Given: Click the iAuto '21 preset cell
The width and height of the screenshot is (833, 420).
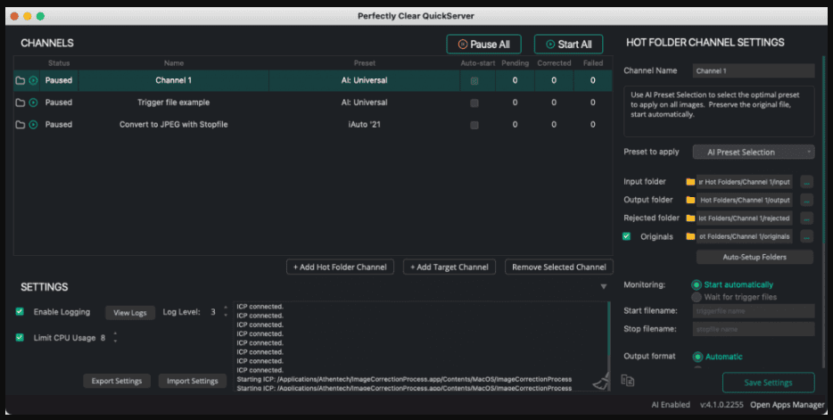Looking at the screenshot, I should coord(365,125).
